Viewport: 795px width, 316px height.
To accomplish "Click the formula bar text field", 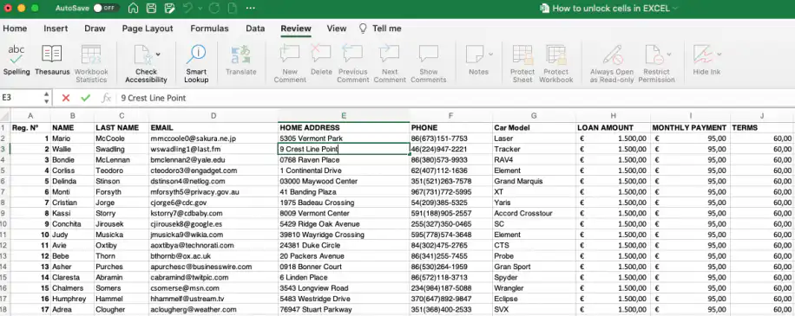I will click(456, 98).
